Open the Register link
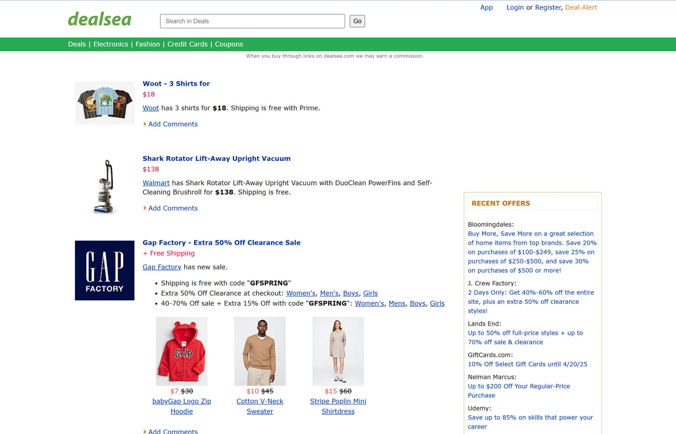Screen dimensions: 676x434 [548, 7]
